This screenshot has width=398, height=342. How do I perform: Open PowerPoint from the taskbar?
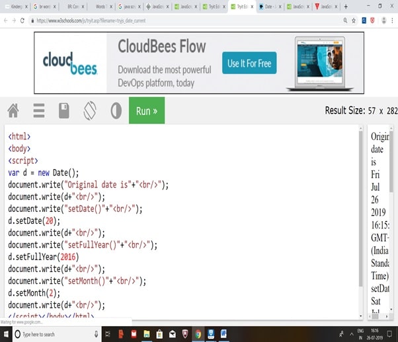(121, 334)
